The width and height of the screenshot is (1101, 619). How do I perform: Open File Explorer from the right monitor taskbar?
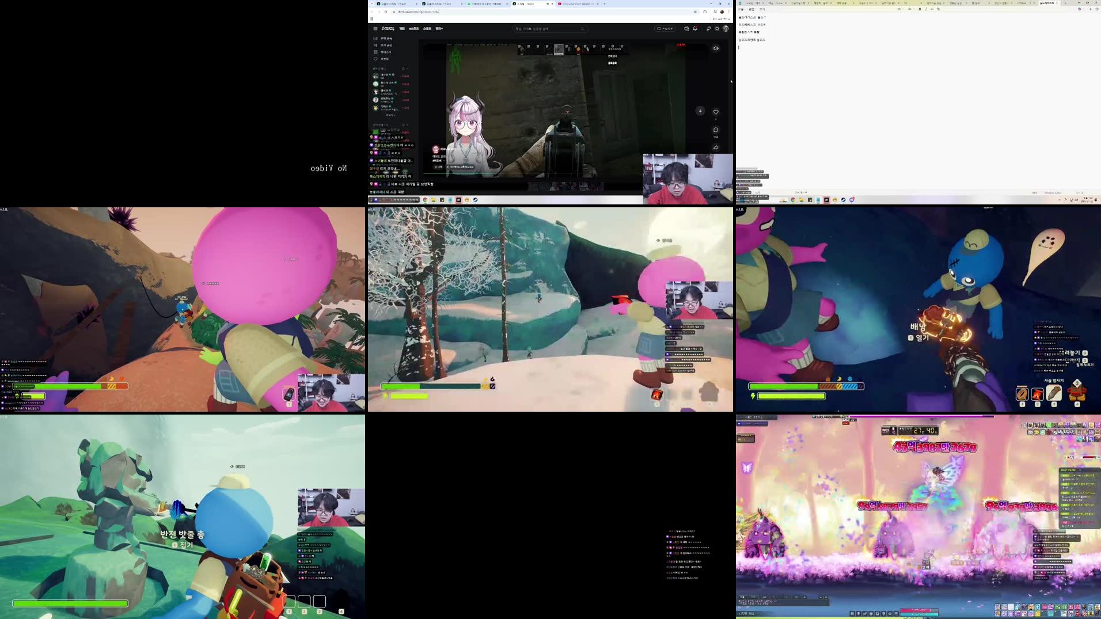pos(802,200)
